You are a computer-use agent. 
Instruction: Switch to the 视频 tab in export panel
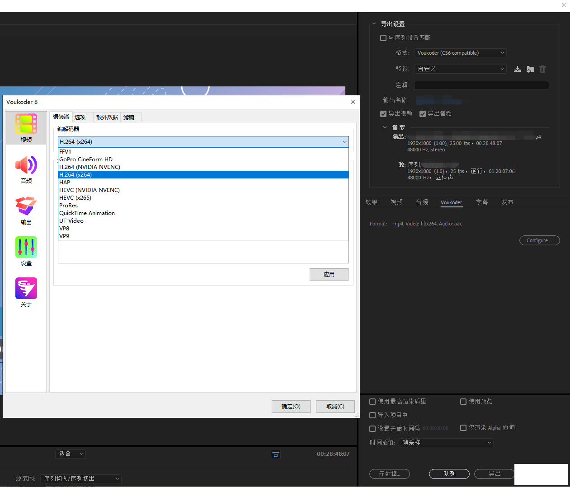(397, 202)
